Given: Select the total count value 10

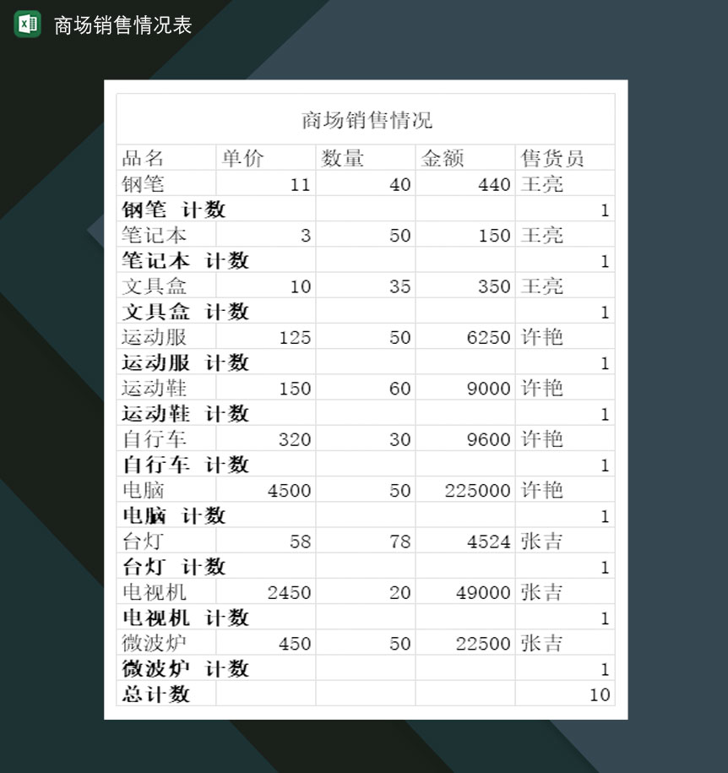Looking at the screenshot, I should click(600, 694).
